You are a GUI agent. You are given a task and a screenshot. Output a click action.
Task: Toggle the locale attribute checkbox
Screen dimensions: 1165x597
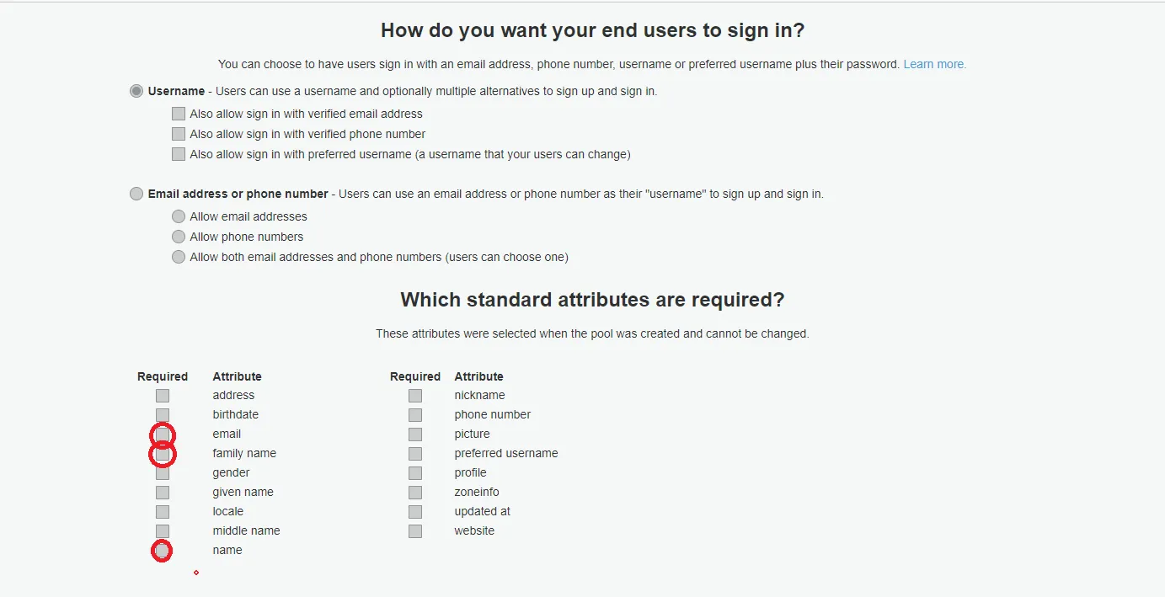163,512
